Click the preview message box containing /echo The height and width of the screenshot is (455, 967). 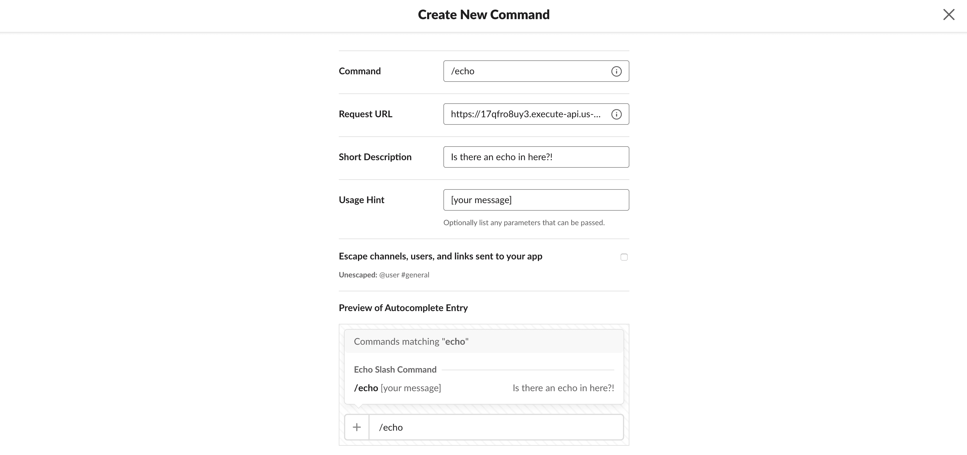click(x=495, y=427)
